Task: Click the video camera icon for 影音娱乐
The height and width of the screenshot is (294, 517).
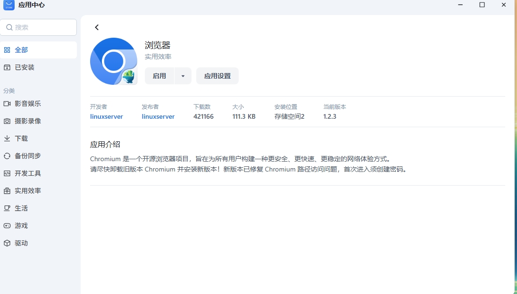Action: [x=7, y=104]
